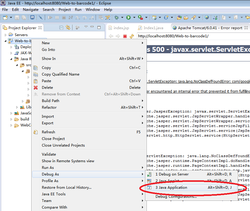Screen dimensions: 250x211
Task: Click the Debug bug icon
Action: pos(117,17)
